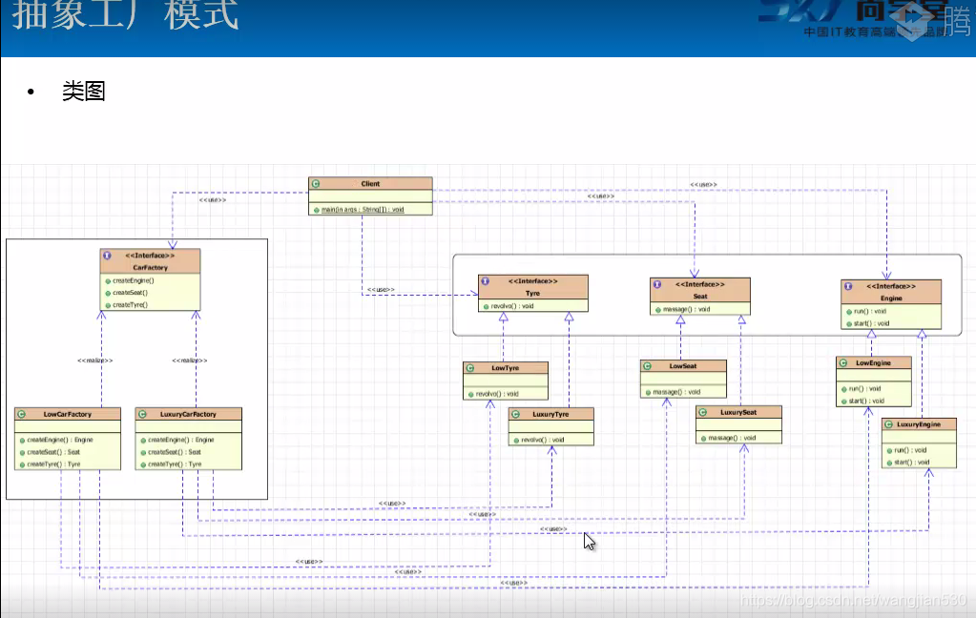Click createTyre() in CarFactory interface
Image resolution: width=976 pixels, height=618 pixels.
(x=130, y=305)
